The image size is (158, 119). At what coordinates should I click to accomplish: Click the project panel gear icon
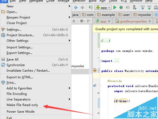pos(82,21)
